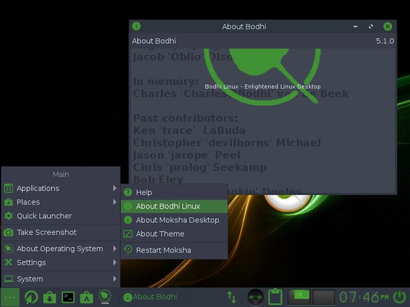
Task: Select About Theme menu entry
Action: pos(174,234)
